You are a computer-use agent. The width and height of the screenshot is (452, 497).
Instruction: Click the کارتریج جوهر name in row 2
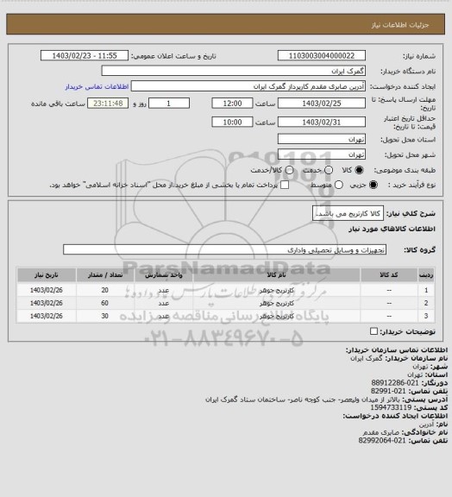276,304
